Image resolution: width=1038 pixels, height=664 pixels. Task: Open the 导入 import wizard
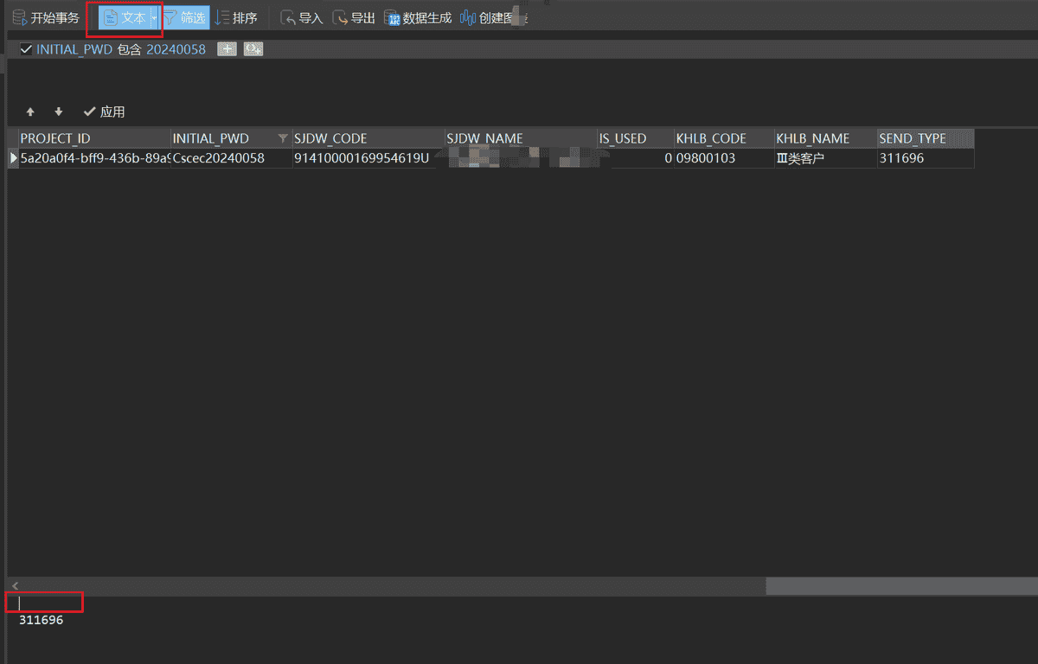coord(301,18)
